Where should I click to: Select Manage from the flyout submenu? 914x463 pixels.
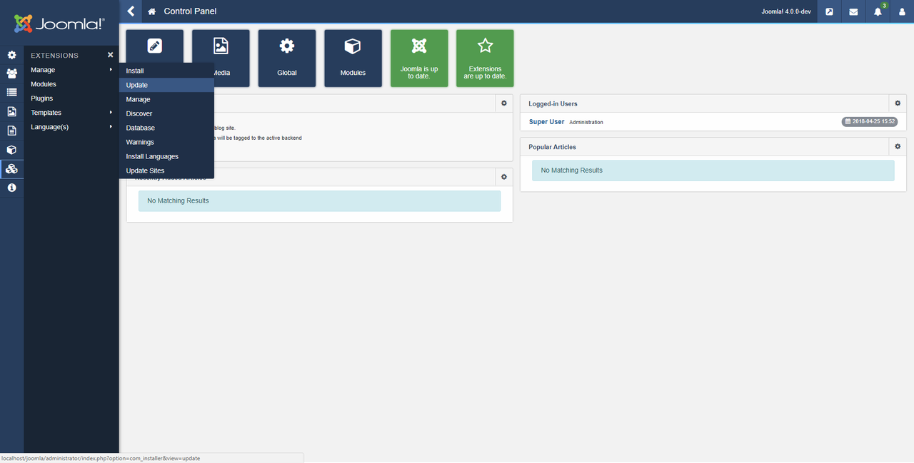(166, 99)
